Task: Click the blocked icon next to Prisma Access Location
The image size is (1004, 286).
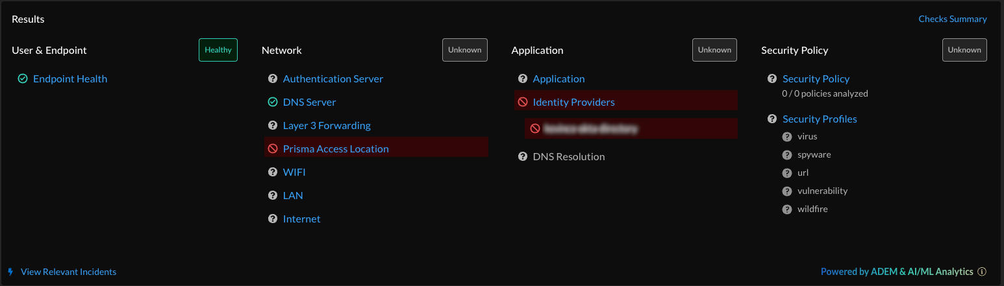Action: tap(273, 149)
